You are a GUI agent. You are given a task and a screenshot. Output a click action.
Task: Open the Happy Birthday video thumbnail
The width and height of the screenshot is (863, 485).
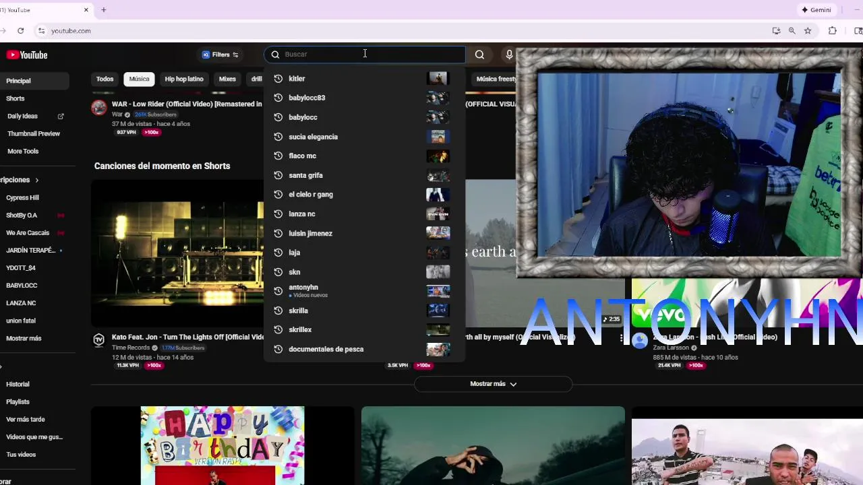click(222, 445)
